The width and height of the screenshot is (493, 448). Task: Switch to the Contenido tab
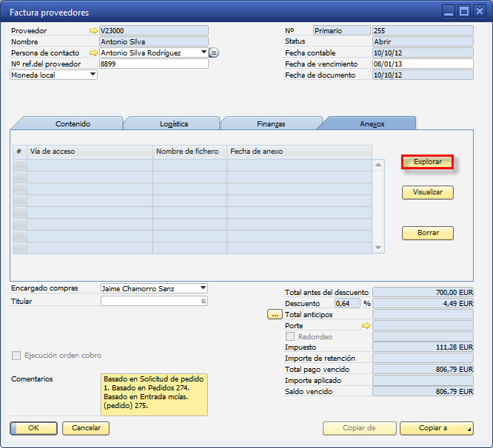[x=72, y=123]
